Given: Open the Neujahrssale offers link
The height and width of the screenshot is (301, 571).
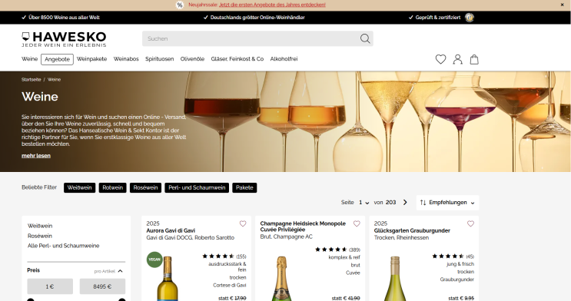Looking at the screenshot, I should click(272, 5).
